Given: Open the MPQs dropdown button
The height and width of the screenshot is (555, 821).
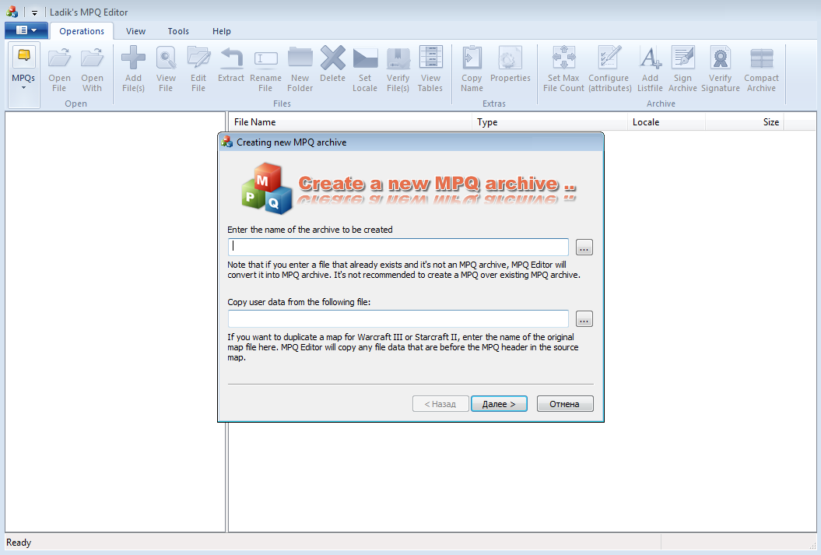Looking at the screenshot, I should 23,75.
